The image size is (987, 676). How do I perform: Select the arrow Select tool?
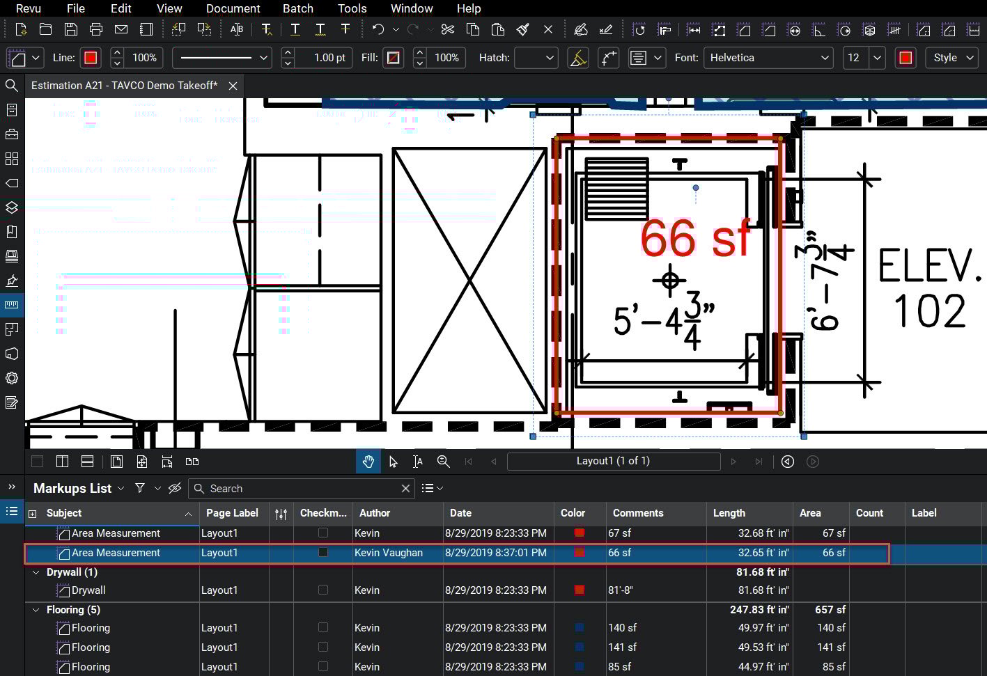click(x=393, y=461)
